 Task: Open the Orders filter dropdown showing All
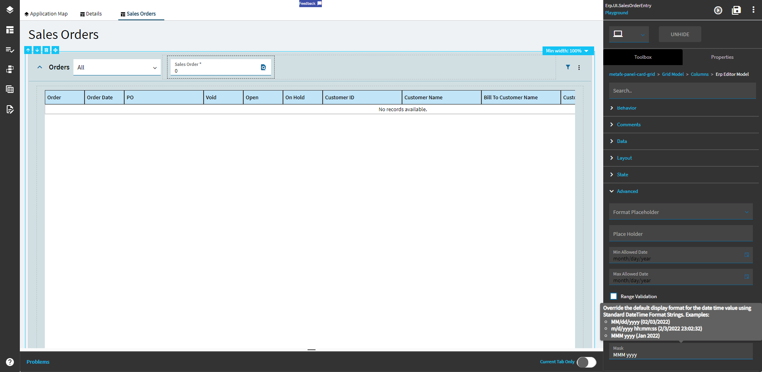click(117, 67)
